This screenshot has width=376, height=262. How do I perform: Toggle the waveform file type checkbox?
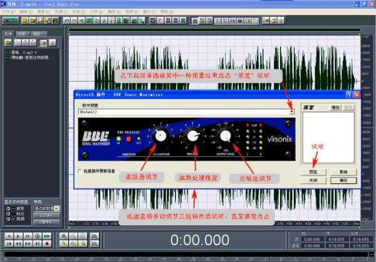point(8,209)
